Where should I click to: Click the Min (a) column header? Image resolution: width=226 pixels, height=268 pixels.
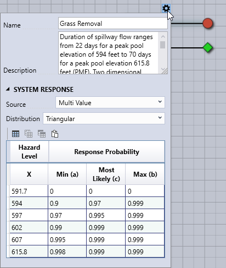67,174
